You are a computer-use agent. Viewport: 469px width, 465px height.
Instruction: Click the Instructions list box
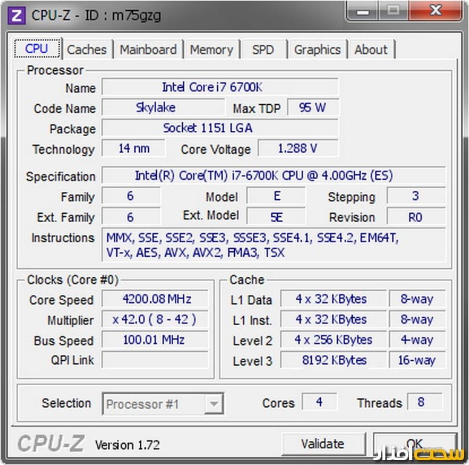[274, 245]
